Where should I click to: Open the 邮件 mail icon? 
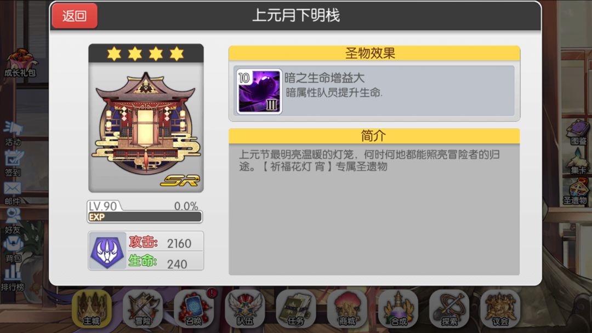13,193
